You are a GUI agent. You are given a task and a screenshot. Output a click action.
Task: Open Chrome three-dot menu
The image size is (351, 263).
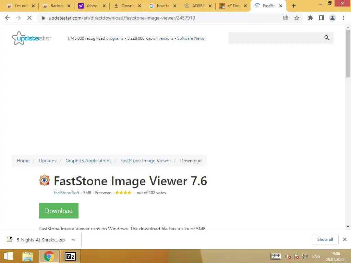click(343, 18)
